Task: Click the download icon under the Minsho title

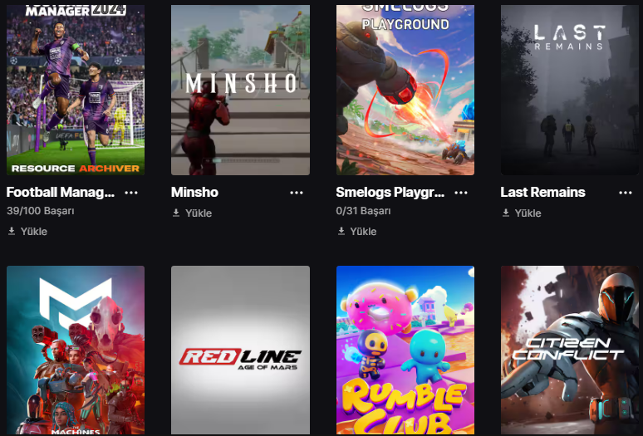Action: pos(176,213)
